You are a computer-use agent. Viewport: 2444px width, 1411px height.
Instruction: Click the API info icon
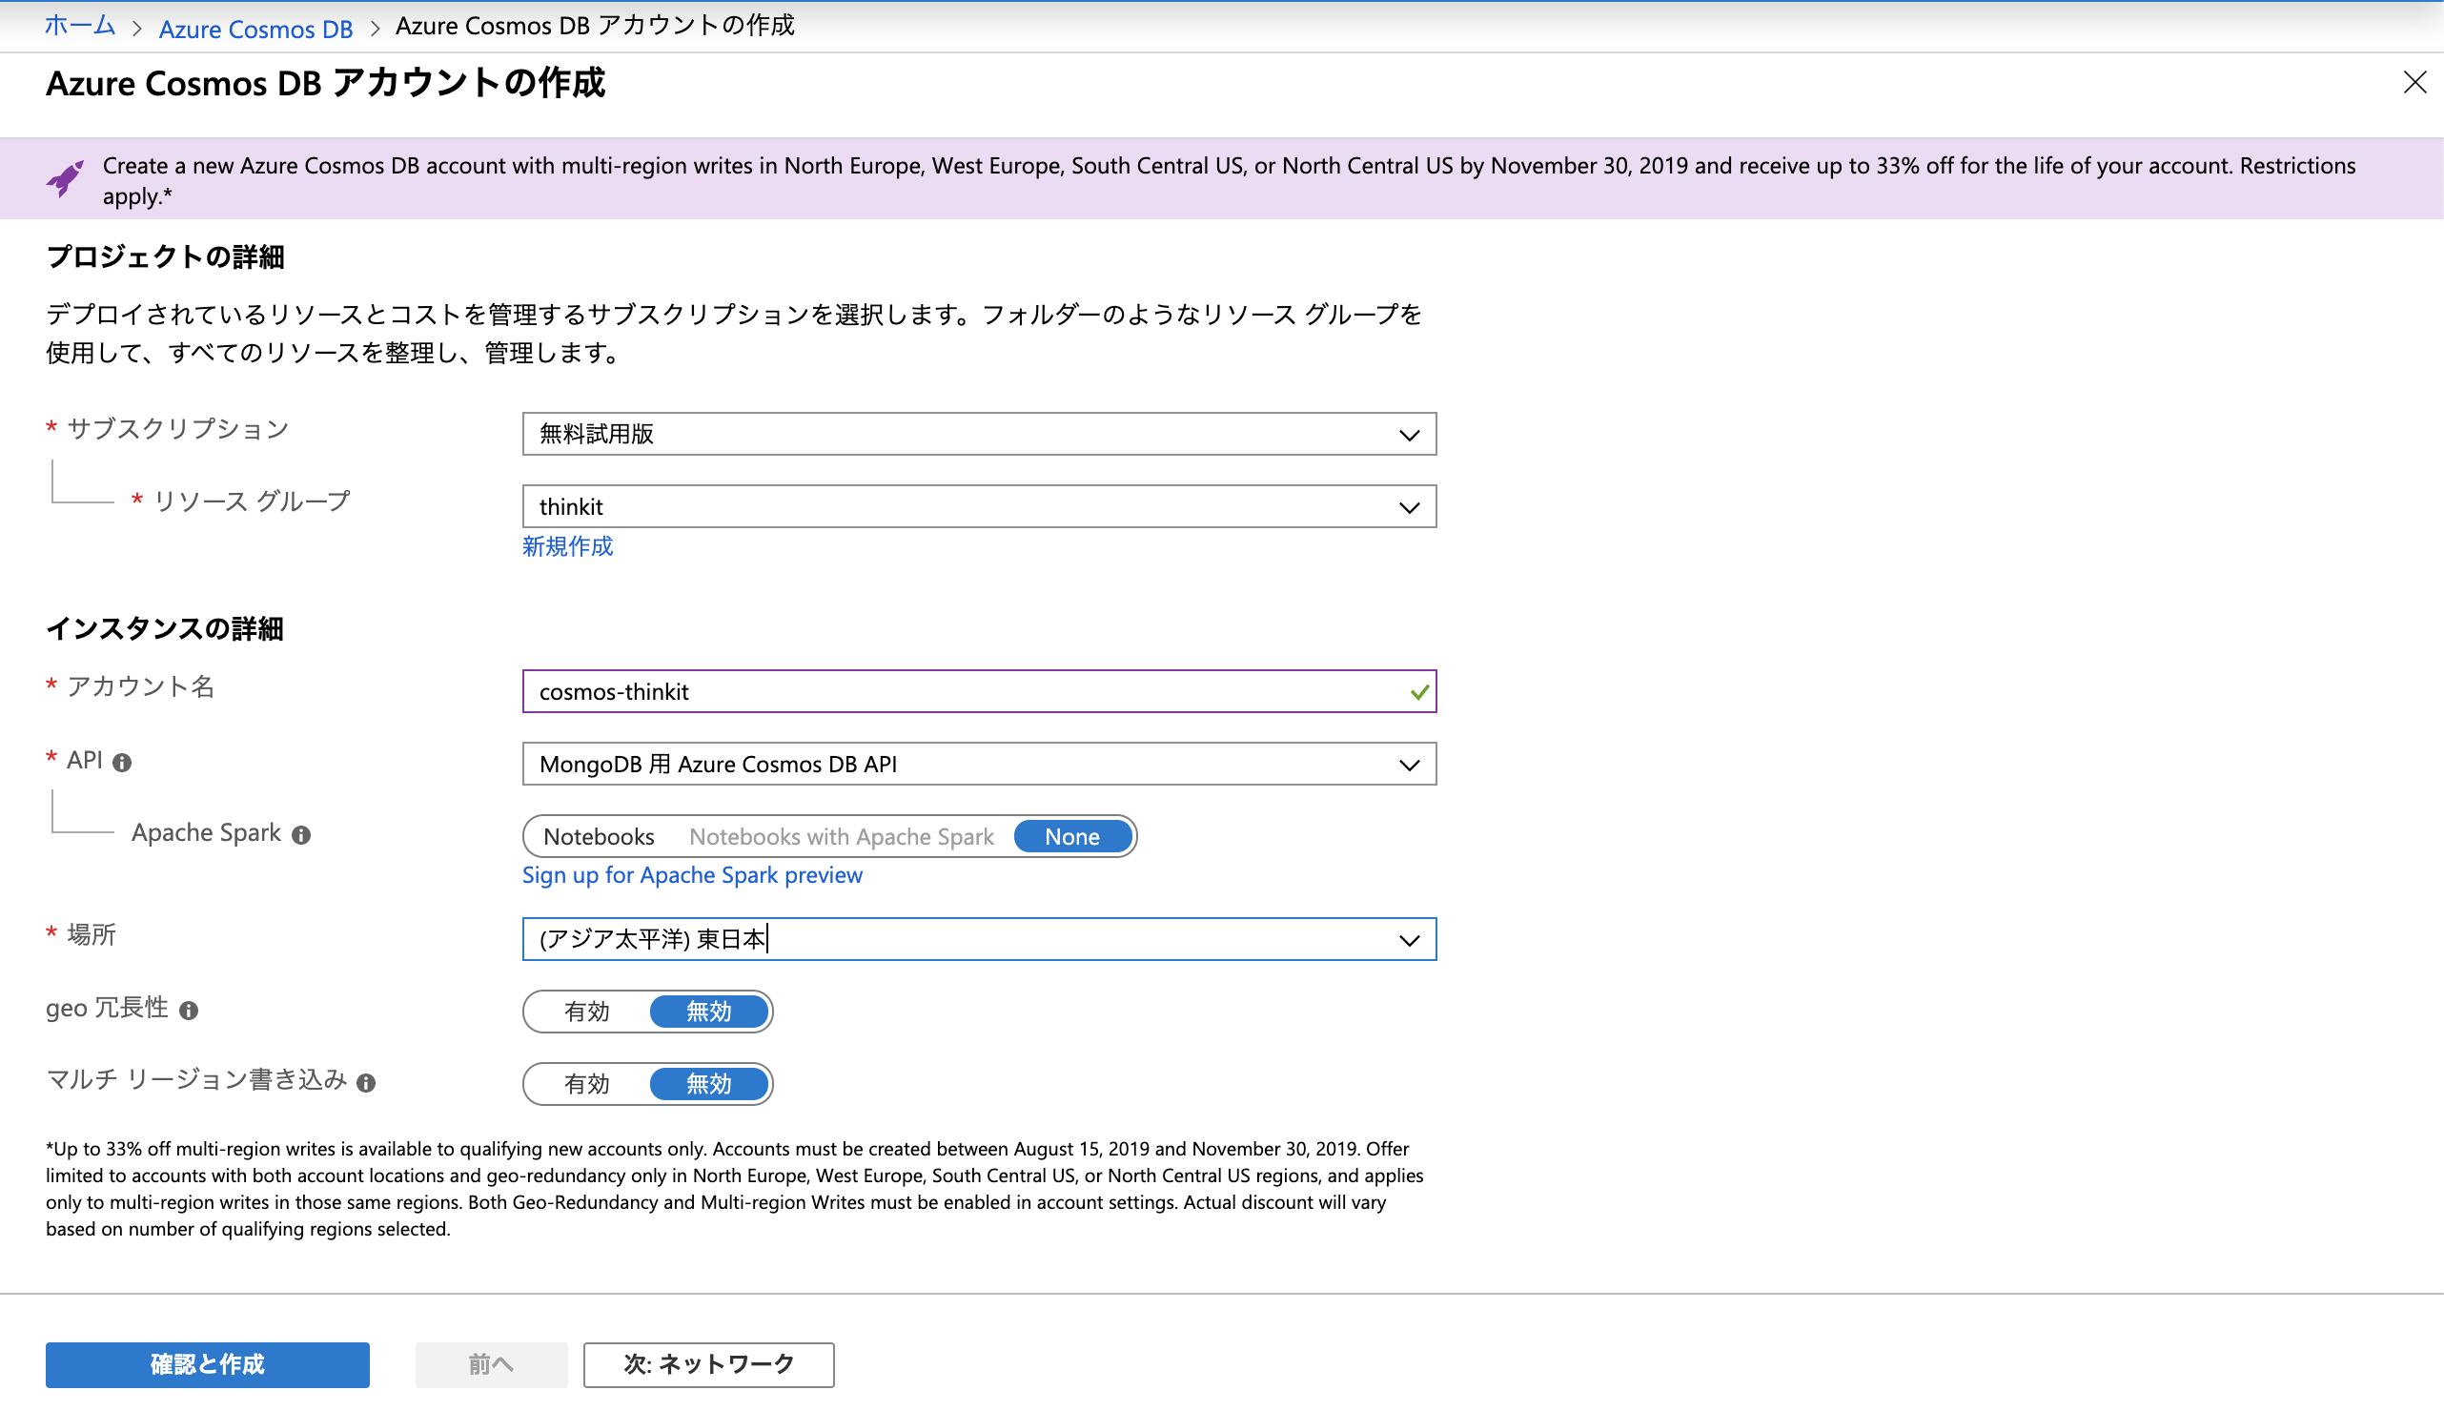pyautogui.click(x=121, y=763)
